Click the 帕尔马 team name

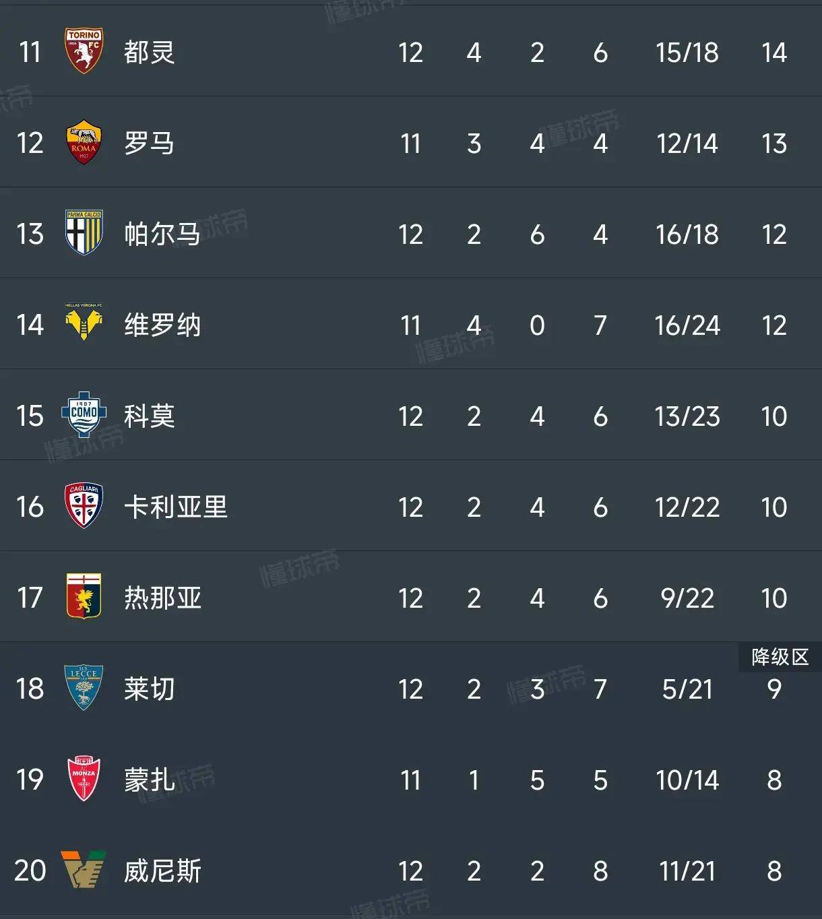point(162,234)
